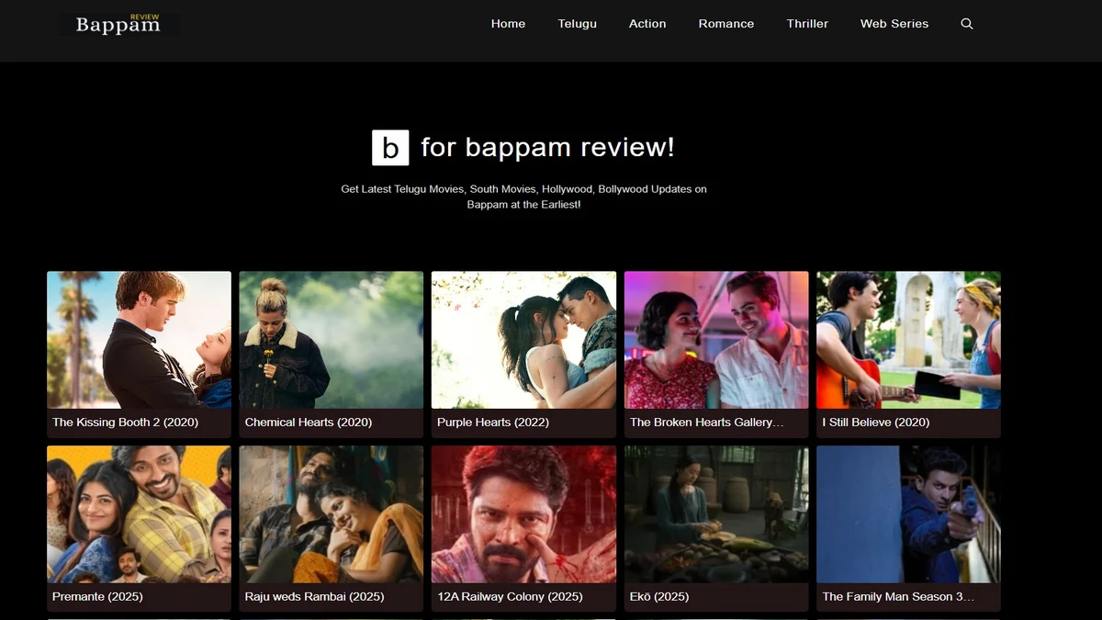Screen dimensions: 1102x620
Task: Open 12A Railway Colony movie thumbnail
Action: point(523,514)
